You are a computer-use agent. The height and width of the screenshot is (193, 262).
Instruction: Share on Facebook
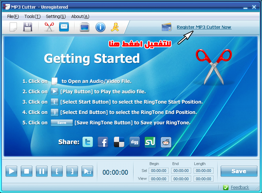pos(103,142)
